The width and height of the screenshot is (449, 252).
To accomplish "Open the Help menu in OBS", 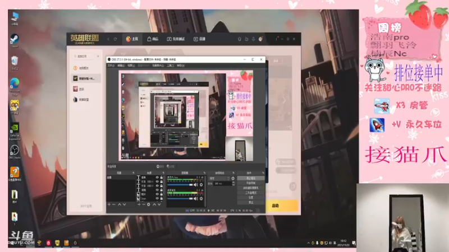I will 180,66.
